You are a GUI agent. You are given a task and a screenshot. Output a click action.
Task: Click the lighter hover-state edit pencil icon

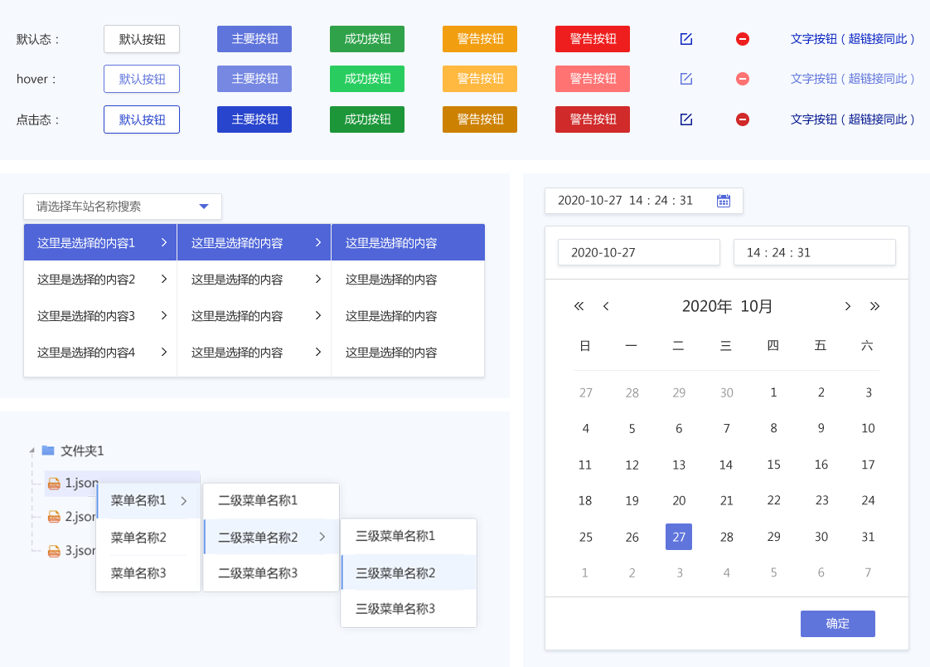(685, 79)
